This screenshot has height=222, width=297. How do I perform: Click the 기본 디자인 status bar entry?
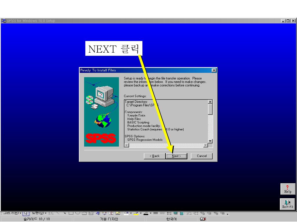pos(109,219)
